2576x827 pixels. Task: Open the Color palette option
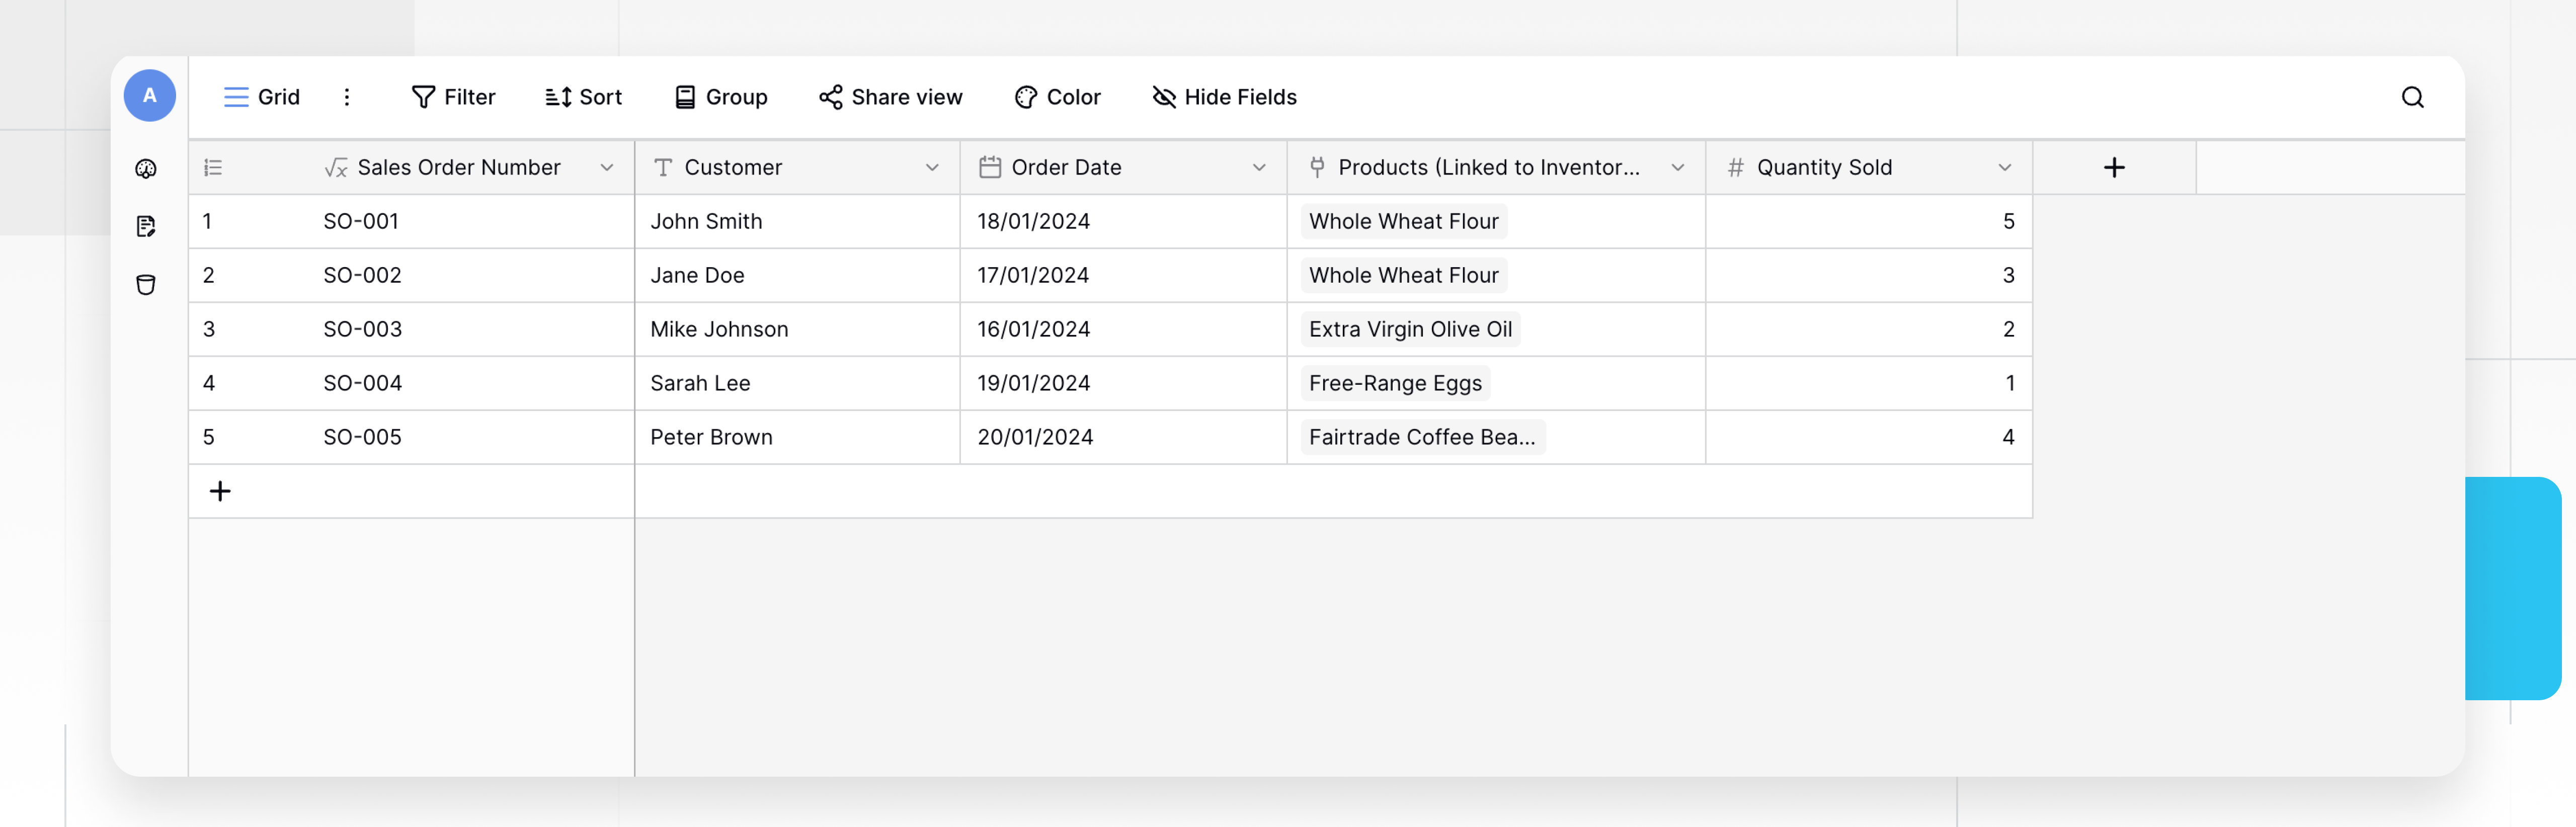(x=1057, y=97)
